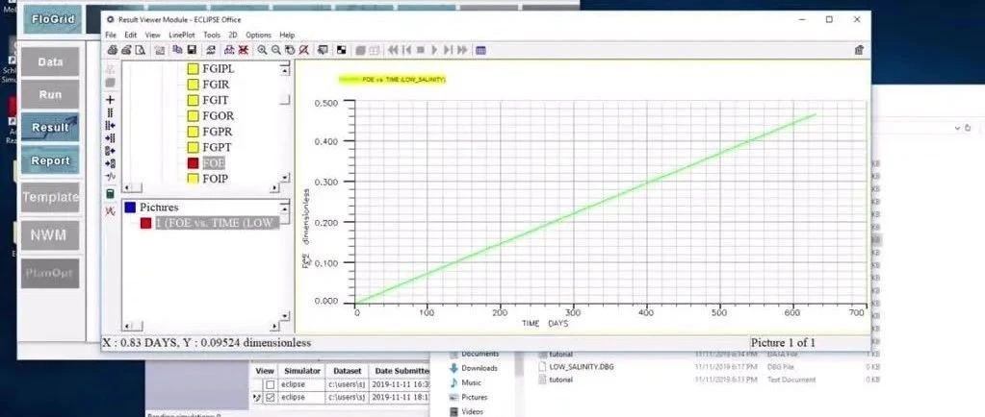This screenshot has width=985, height=417.
Task: Open Downloads in File Explorer sidebar
Action: 480,368
